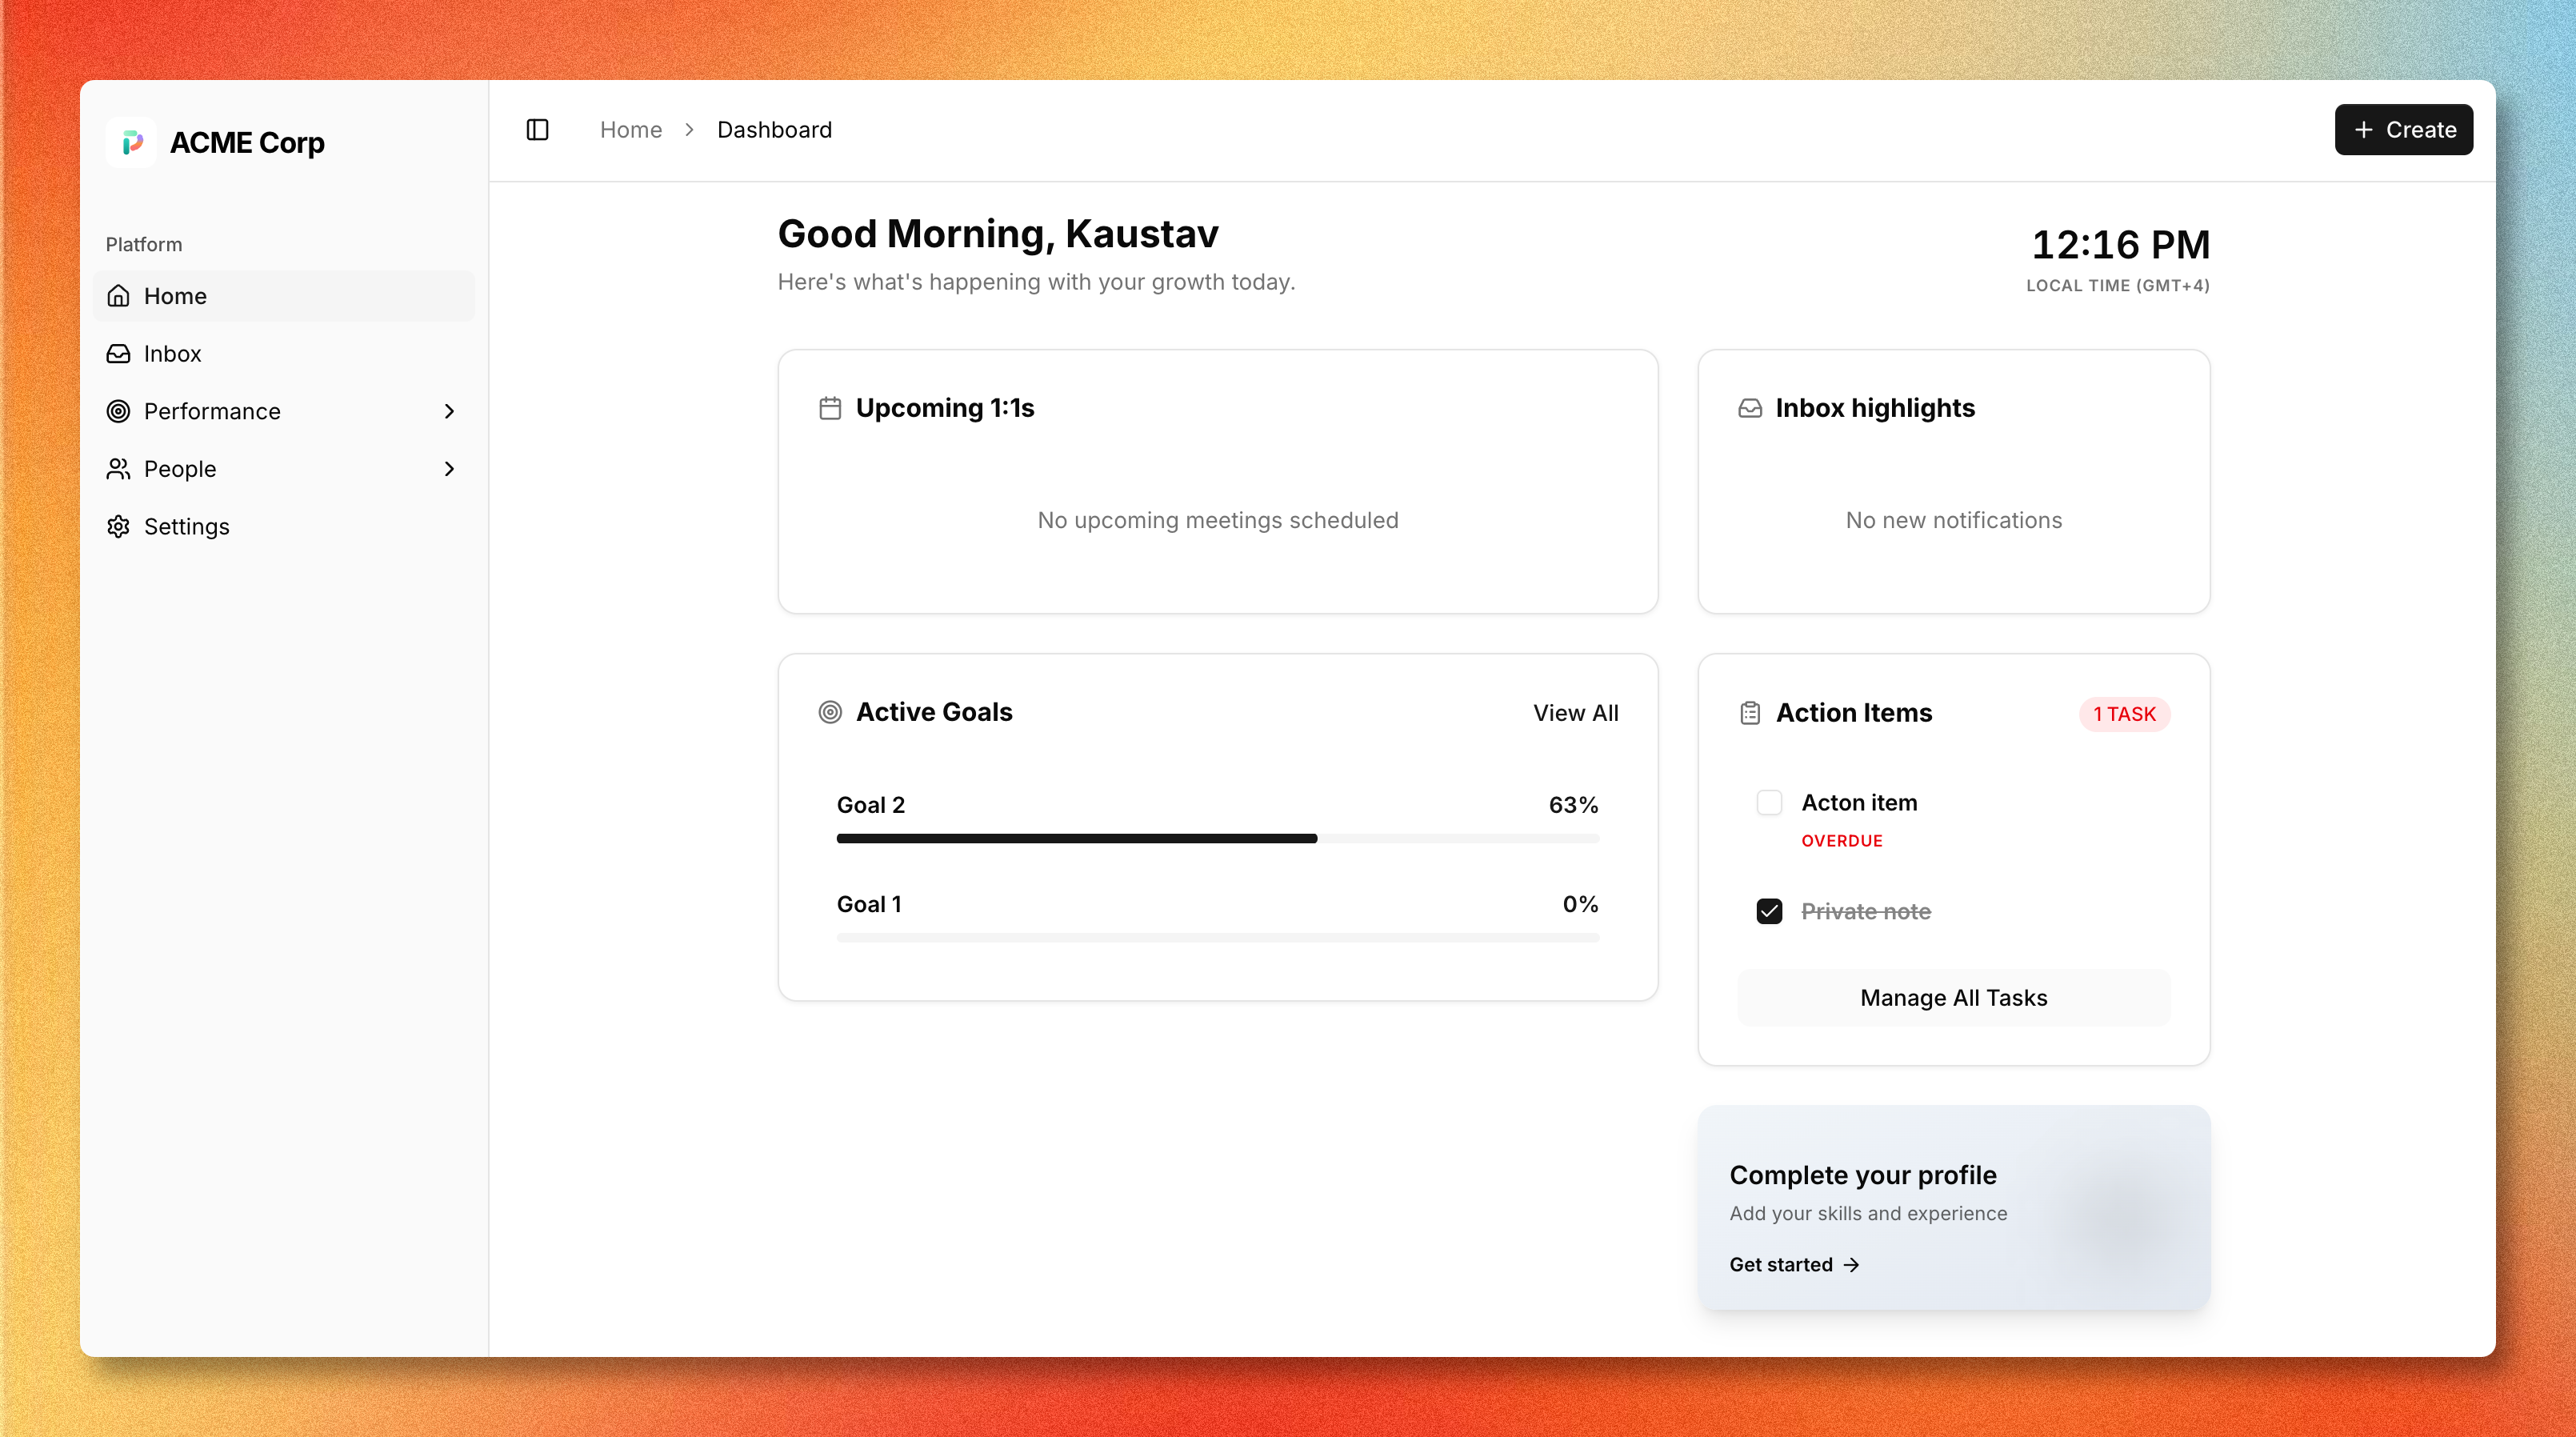This screenshot has width=2576, height=1437.
Task: Click the 1 TASK badge
Action: click(x=2125, y=714)
